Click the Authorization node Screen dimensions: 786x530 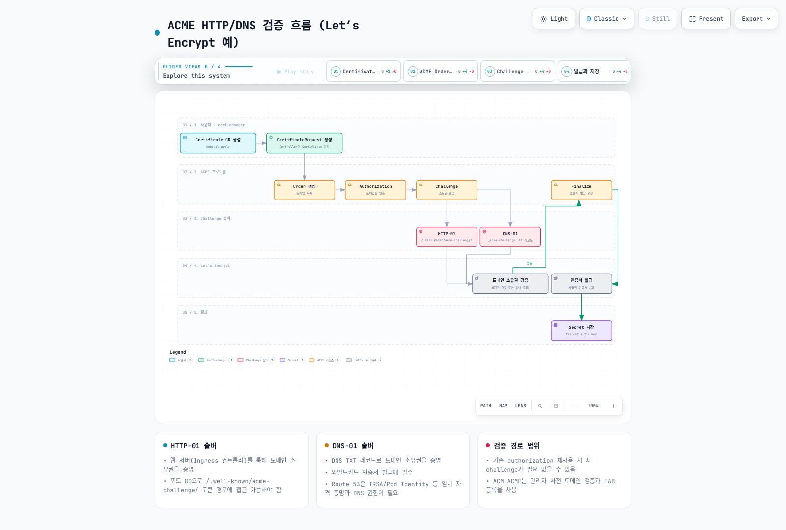click(375, 190)
